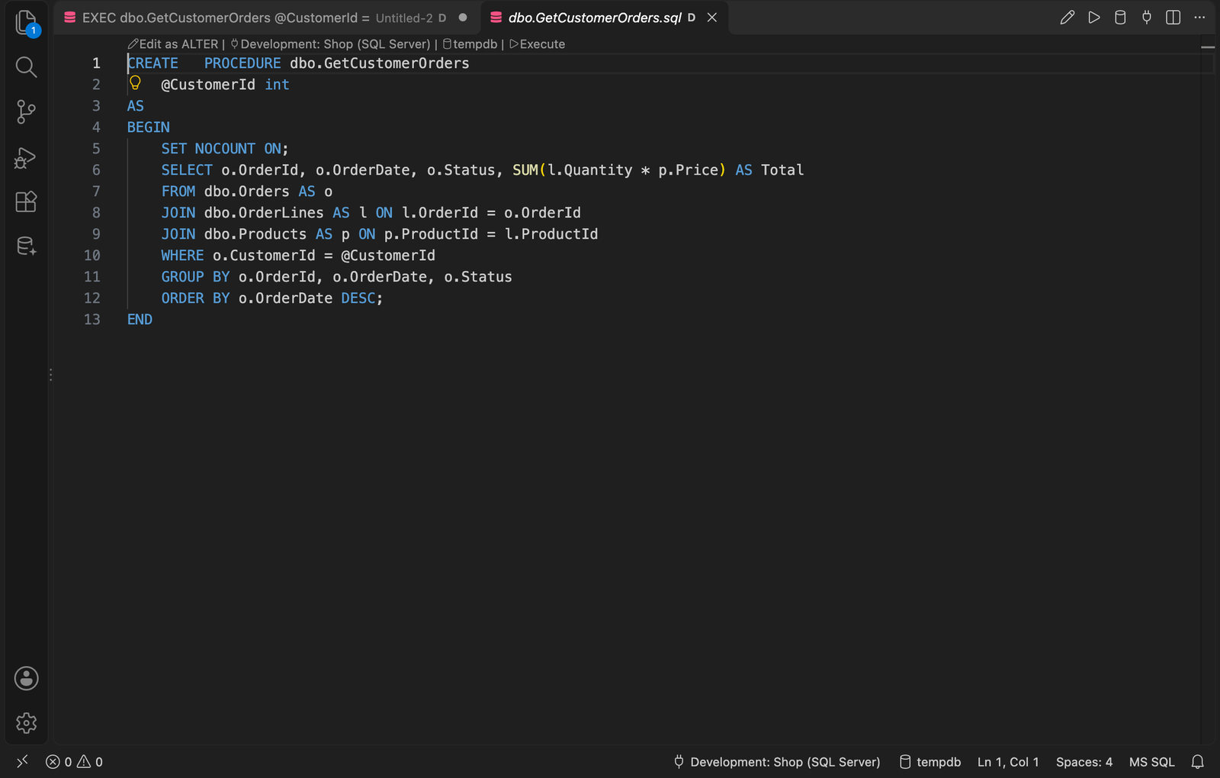Screen dimensions: 1220x778
Task: Click the BEGIN keyword on line 4
Action: point(149,127)
